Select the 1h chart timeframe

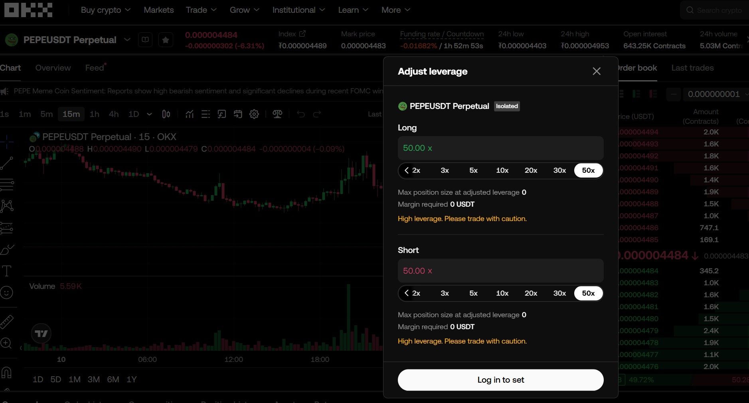pyautogui.click(x=95, y=114)
